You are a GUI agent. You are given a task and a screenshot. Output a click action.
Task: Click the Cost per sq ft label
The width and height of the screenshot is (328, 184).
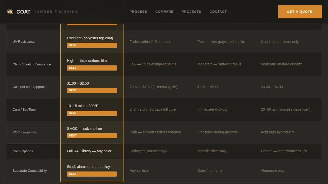[29, 87]
